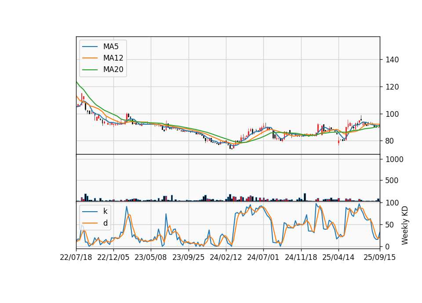The height and width of the screenshot is (303, 422).
Task: Click the 25/04/14 date axis label
Action: (x=338, y=257)
